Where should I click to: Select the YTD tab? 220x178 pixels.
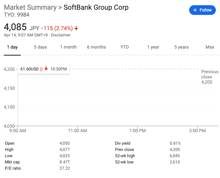(x=125, y=47)
